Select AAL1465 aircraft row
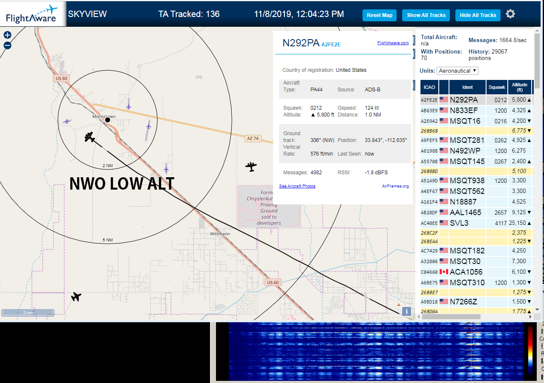 [x=476, y=212]
